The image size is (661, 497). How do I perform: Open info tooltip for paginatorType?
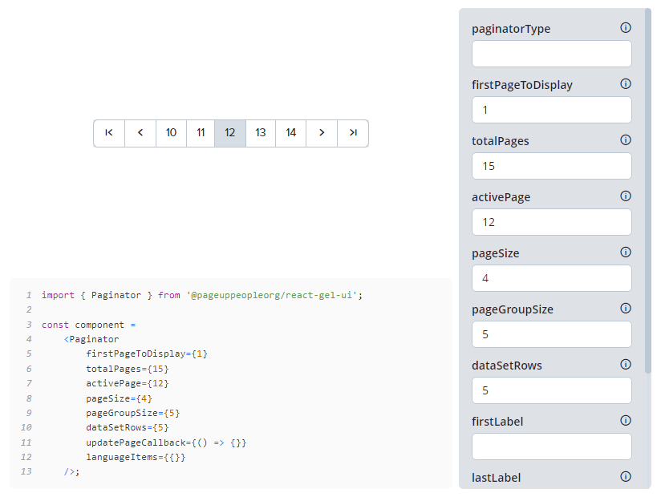[625, 27]
